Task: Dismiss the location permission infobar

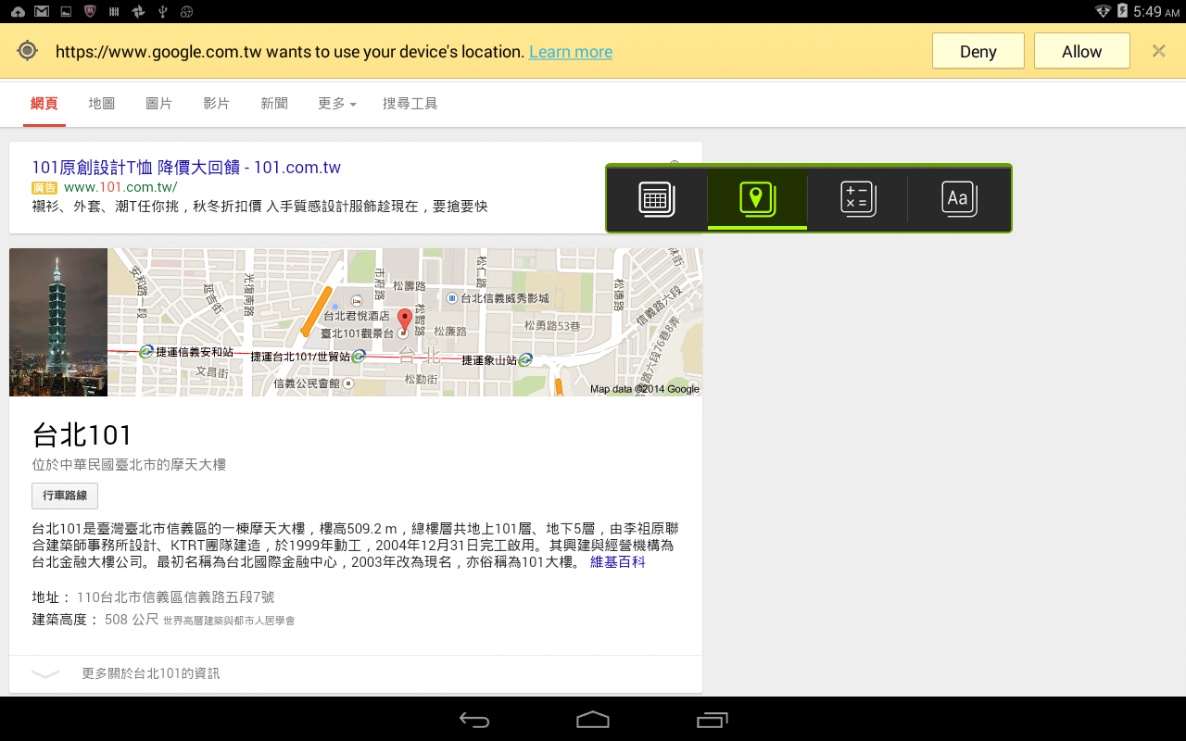Action: point(1158,51)
